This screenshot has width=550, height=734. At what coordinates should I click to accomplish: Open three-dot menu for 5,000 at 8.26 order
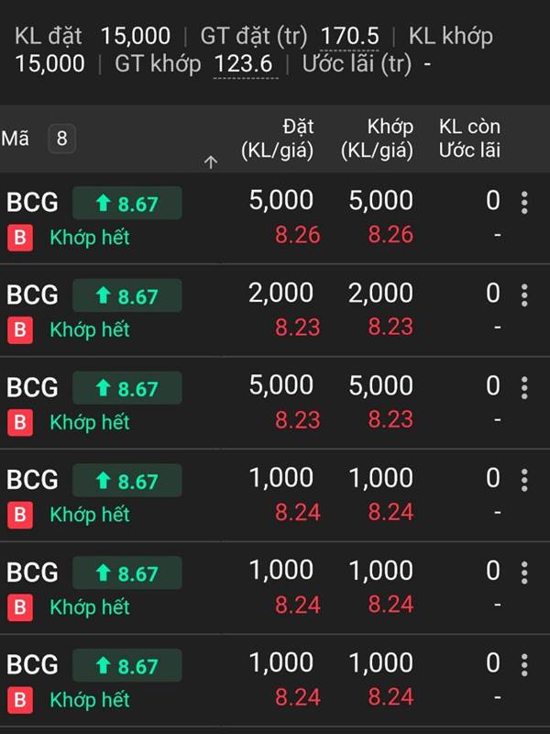coord(524,203)
